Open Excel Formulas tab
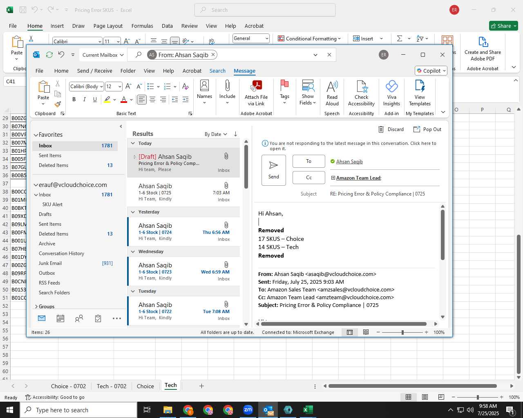Viewport: 523px width, 418px height. point(142,26)
